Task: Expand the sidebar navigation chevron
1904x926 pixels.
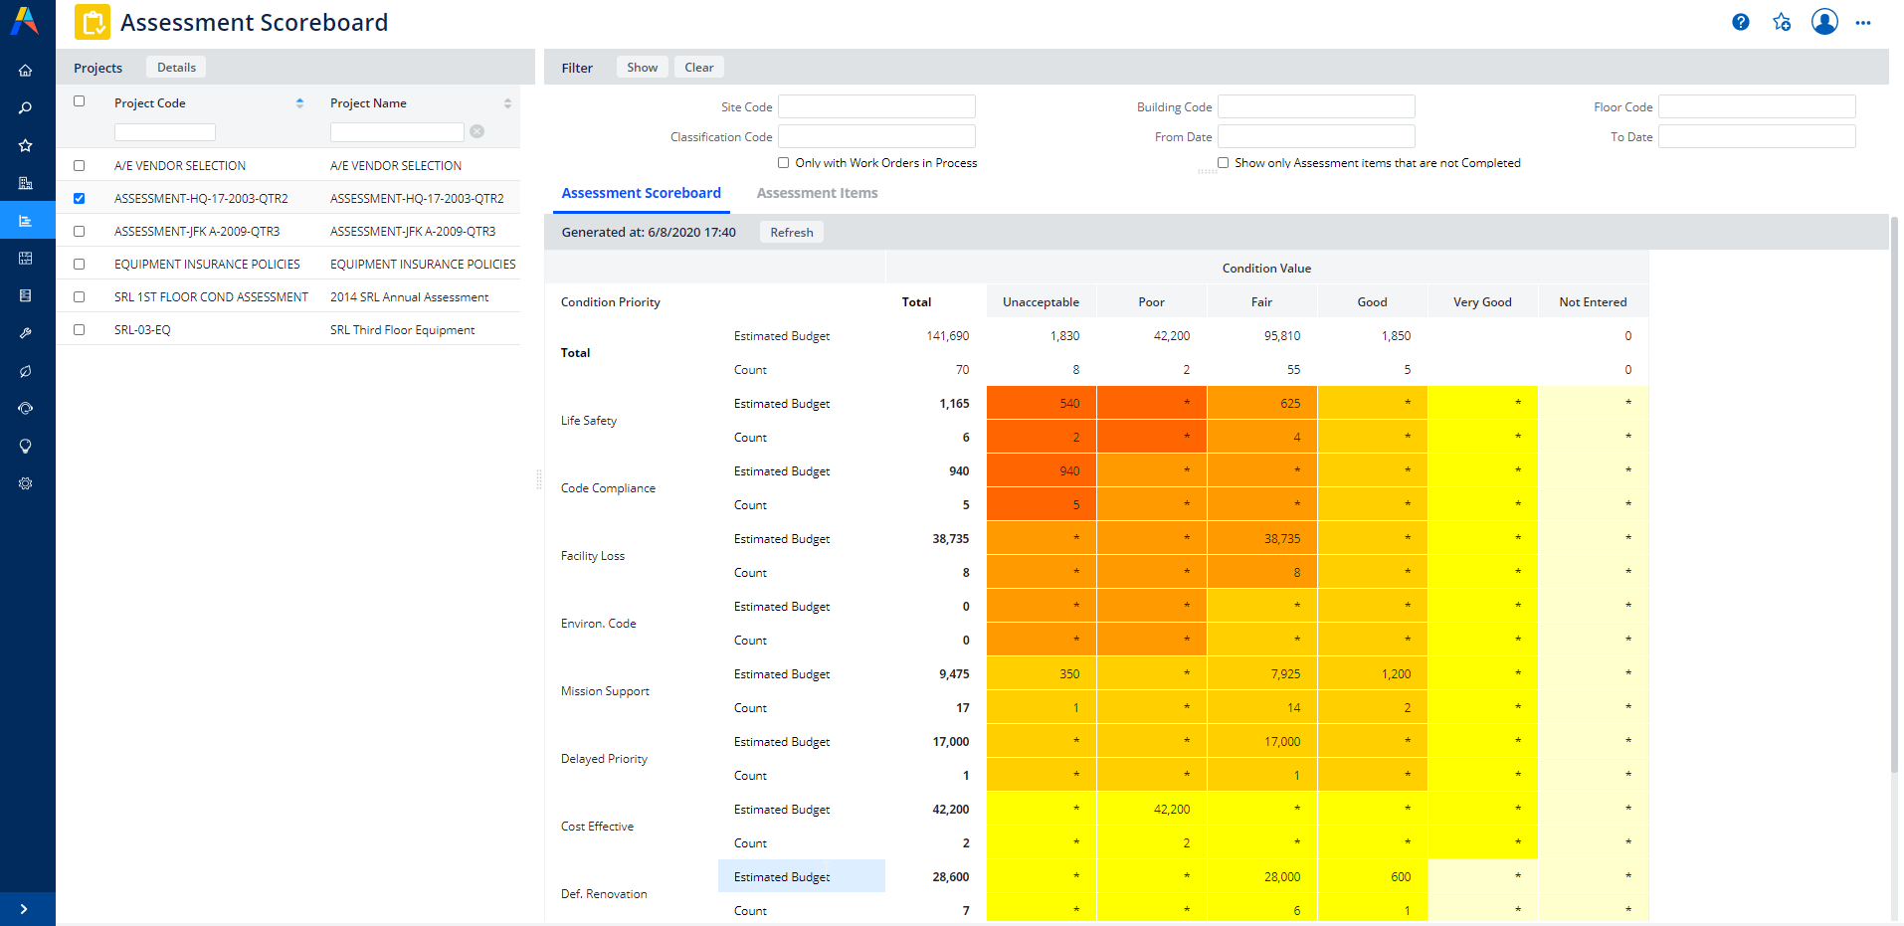Action: pos(24,909)
